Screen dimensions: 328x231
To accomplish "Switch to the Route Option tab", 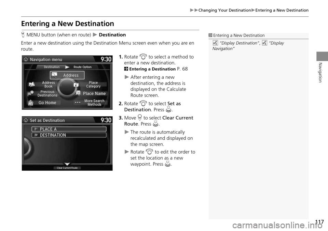I will click(x=83, y=67).
